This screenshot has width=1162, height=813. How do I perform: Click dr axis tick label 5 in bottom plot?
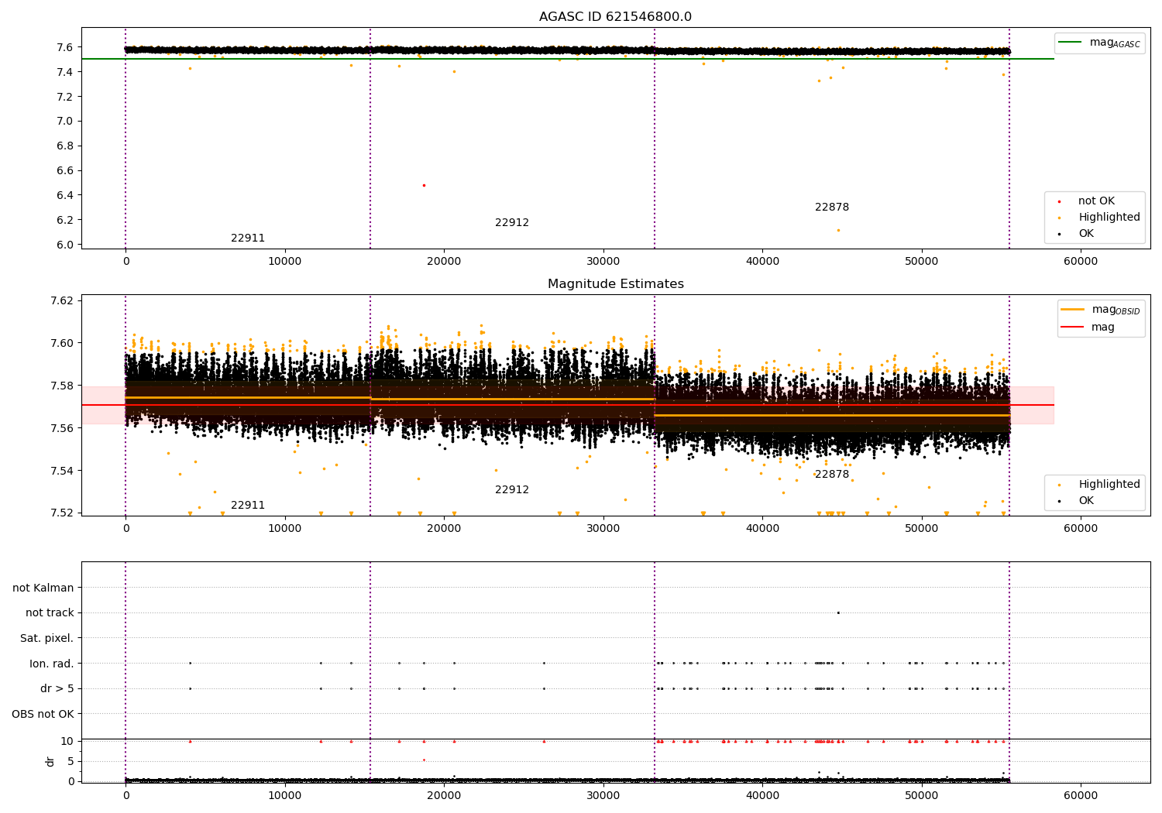[70, 761]
